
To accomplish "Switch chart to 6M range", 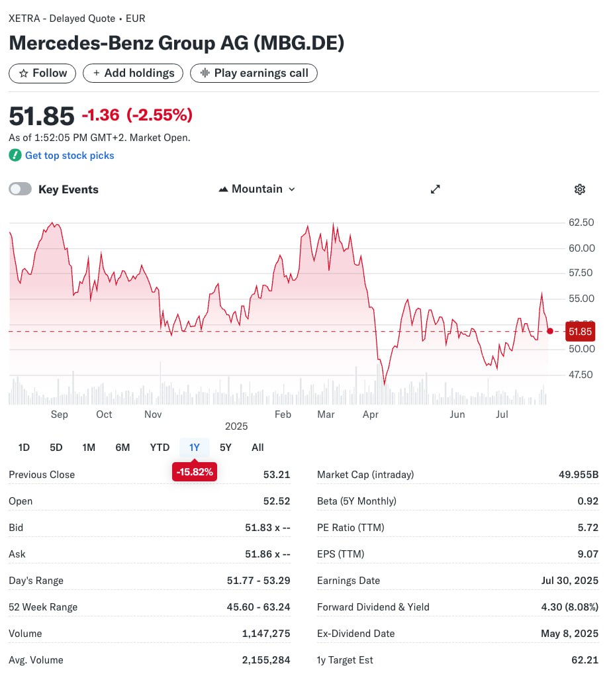I will point(122,448).
